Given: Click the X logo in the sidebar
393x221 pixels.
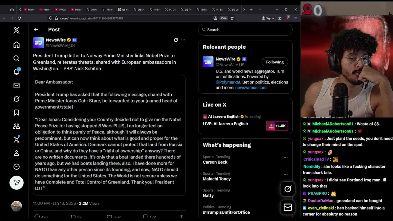Looking at the screenshot, I should click(17, 30).
